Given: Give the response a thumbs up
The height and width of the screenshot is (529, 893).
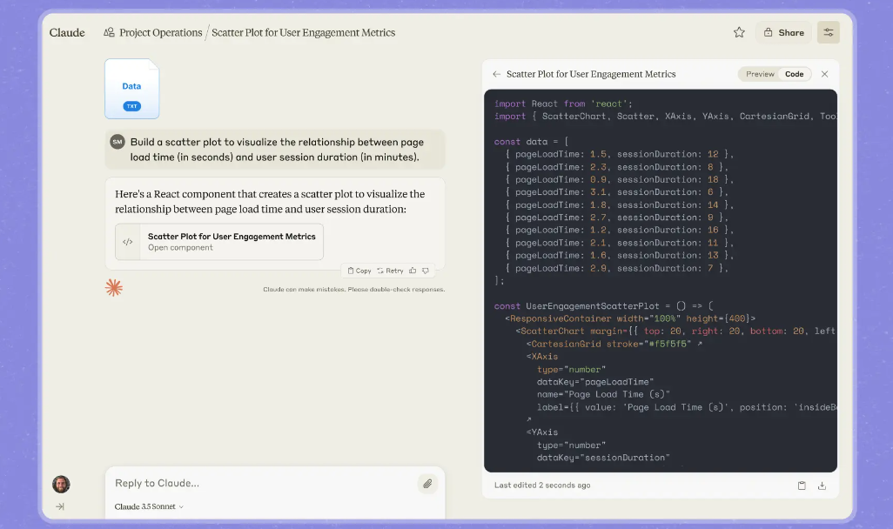Looking at the screenshot, I should (413, 271).
